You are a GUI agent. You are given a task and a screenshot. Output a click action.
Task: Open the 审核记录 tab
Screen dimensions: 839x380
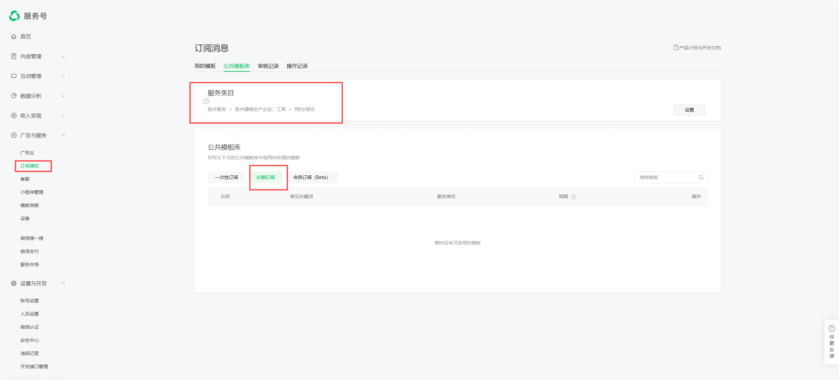(x=268, y=66)
